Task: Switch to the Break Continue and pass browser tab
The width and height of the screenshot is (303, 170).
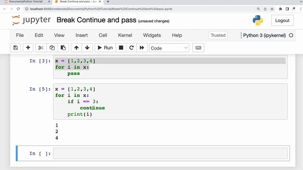Action: click(x=78, y=2)
